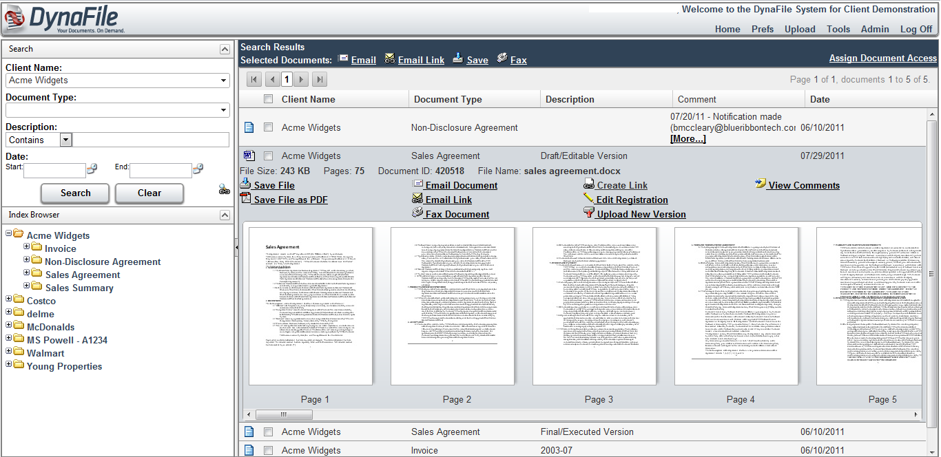Viewport: 941px width, 457px height.
Task: Click the Fax Document icon
Action: tap(417, 213)
